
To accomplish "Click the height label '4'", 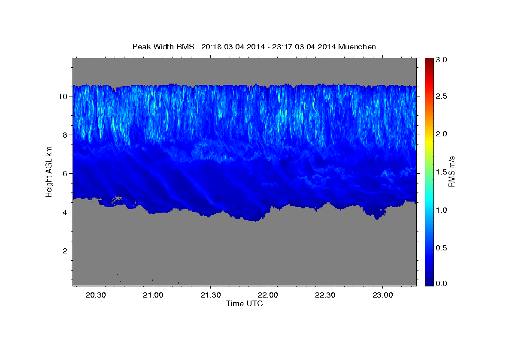I will coord(64,212).
